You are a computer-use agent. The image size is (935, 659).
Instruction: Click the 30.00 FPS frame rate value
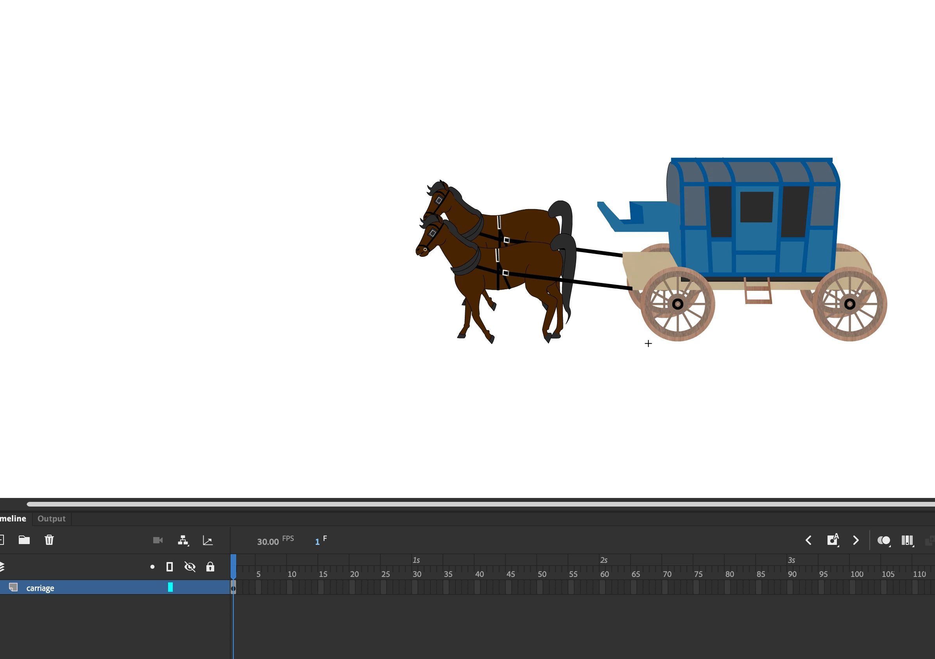[x=267, y=542]
